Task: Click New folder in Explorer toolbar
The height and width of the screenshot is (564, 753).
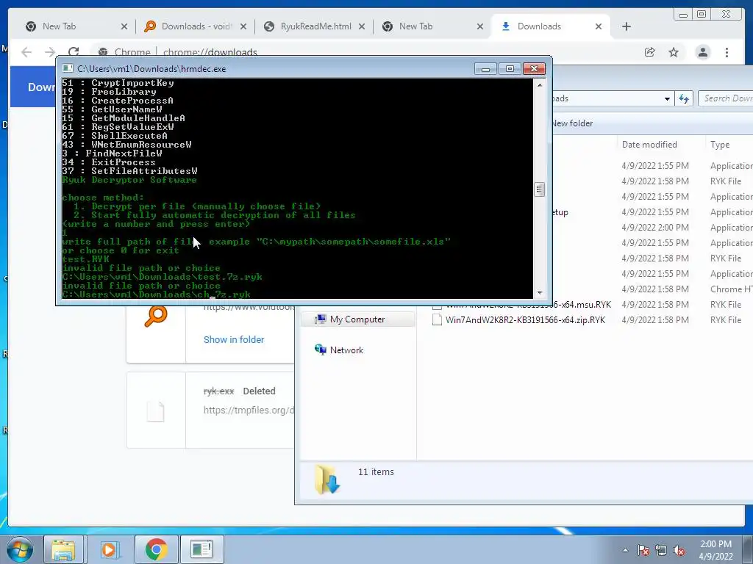Action: 572,123
